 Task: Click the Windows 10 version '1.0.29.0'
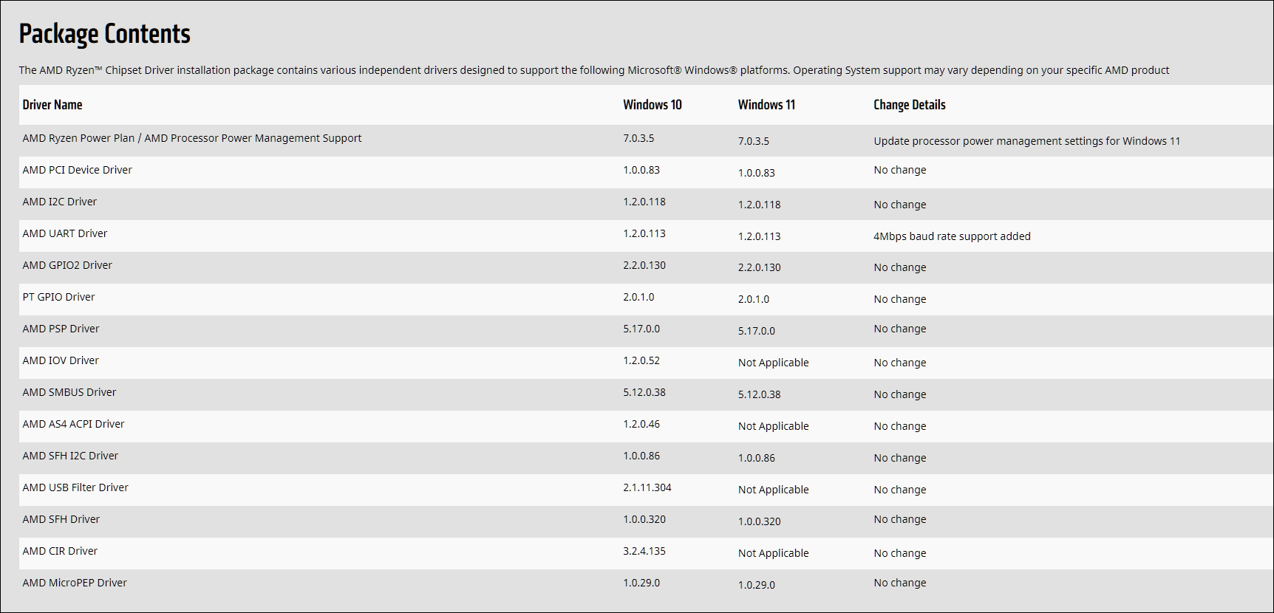[x=641, y=583]
